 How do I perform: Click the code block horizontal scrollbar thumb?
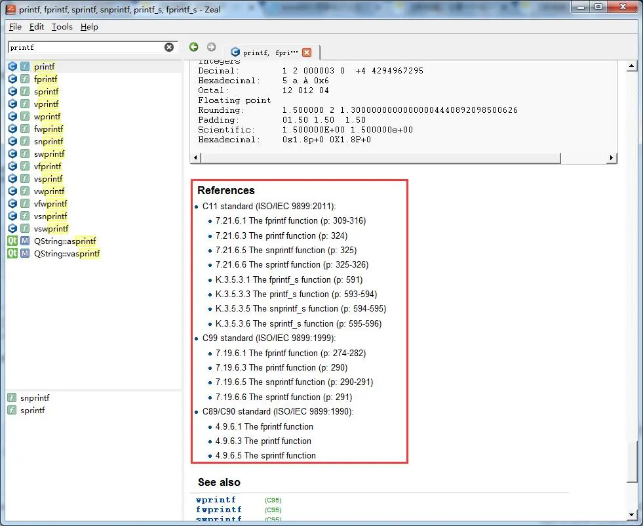(x=380, y=158)
